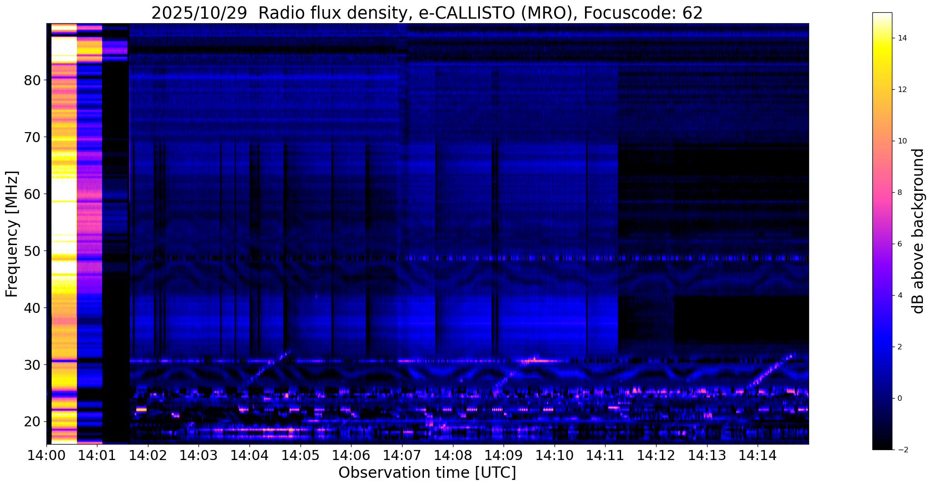
Task: Click the 'Observation time [UTC]' axis label
Action: [x=427, y=472]
